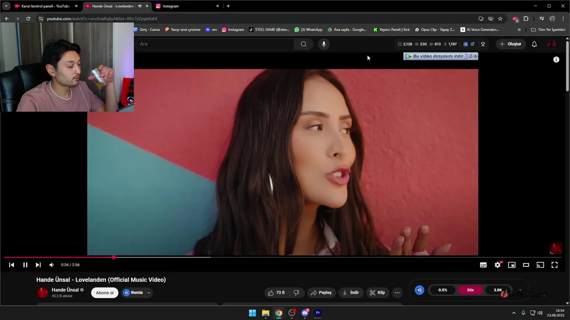Open Windows Start menu
The width and height of the screenshot is (570, 320).
(x=252, y=313)
